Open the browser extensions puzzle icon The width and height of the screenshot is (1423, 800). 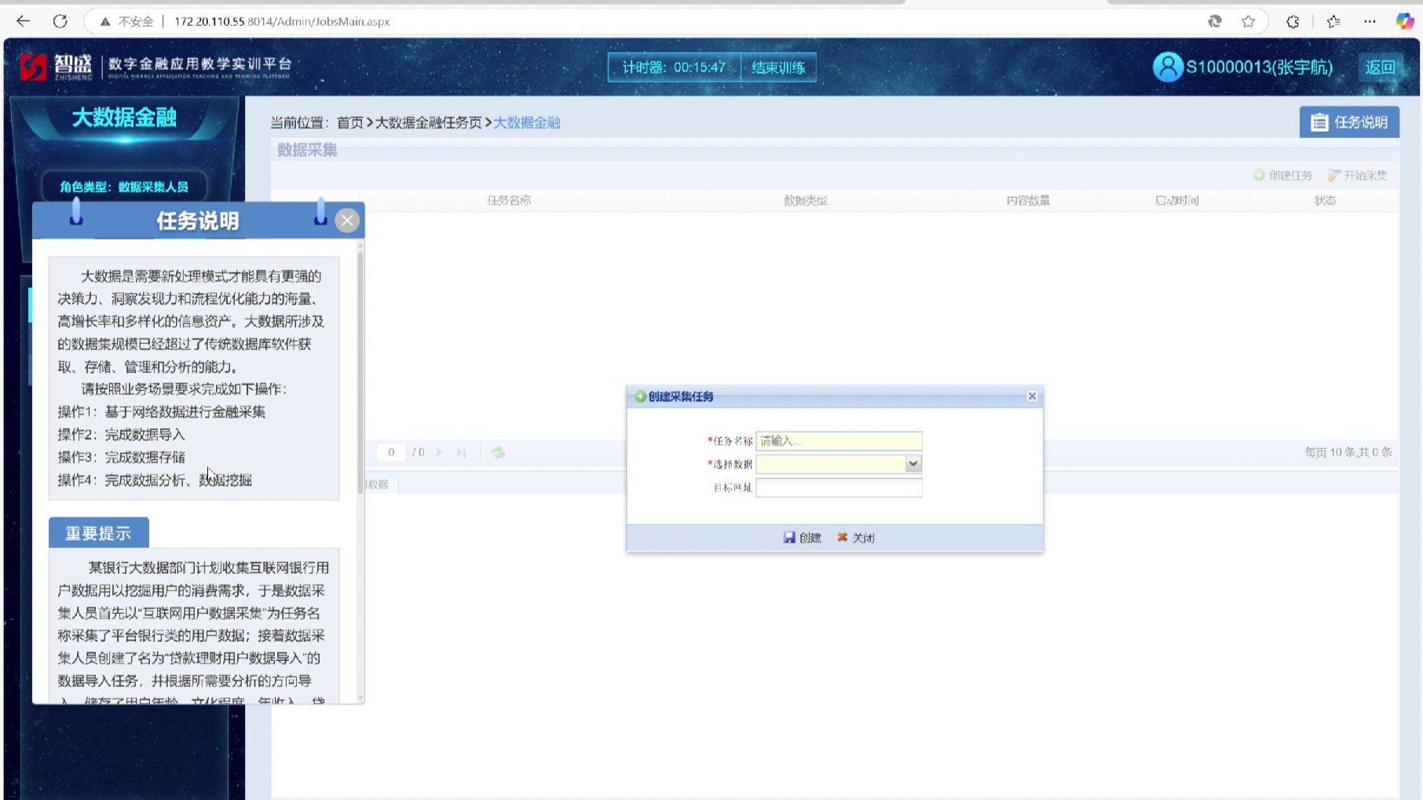[1293, 21]
